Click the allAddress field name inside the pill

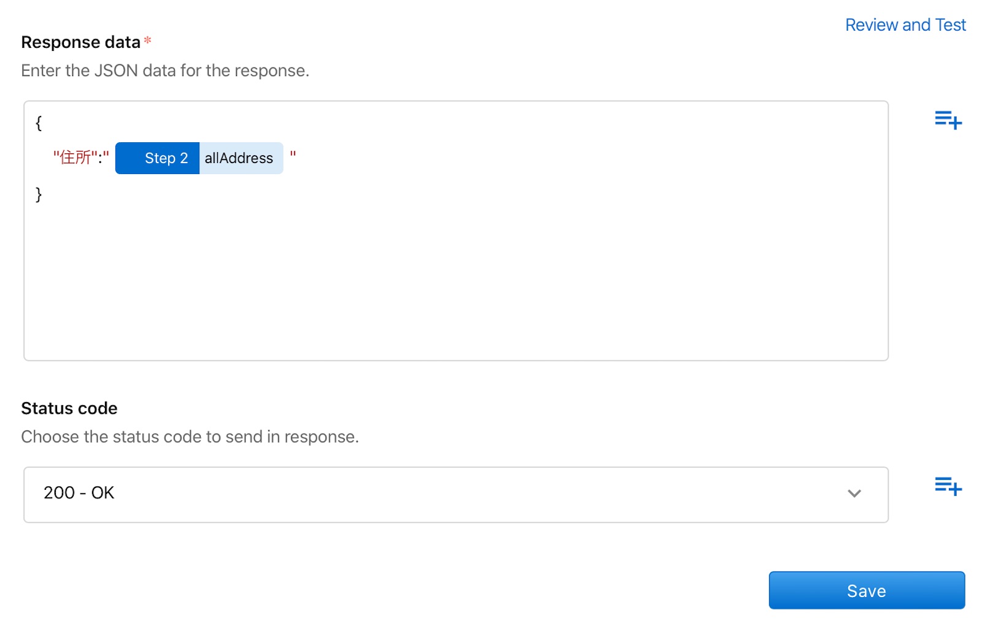[240, 158]
